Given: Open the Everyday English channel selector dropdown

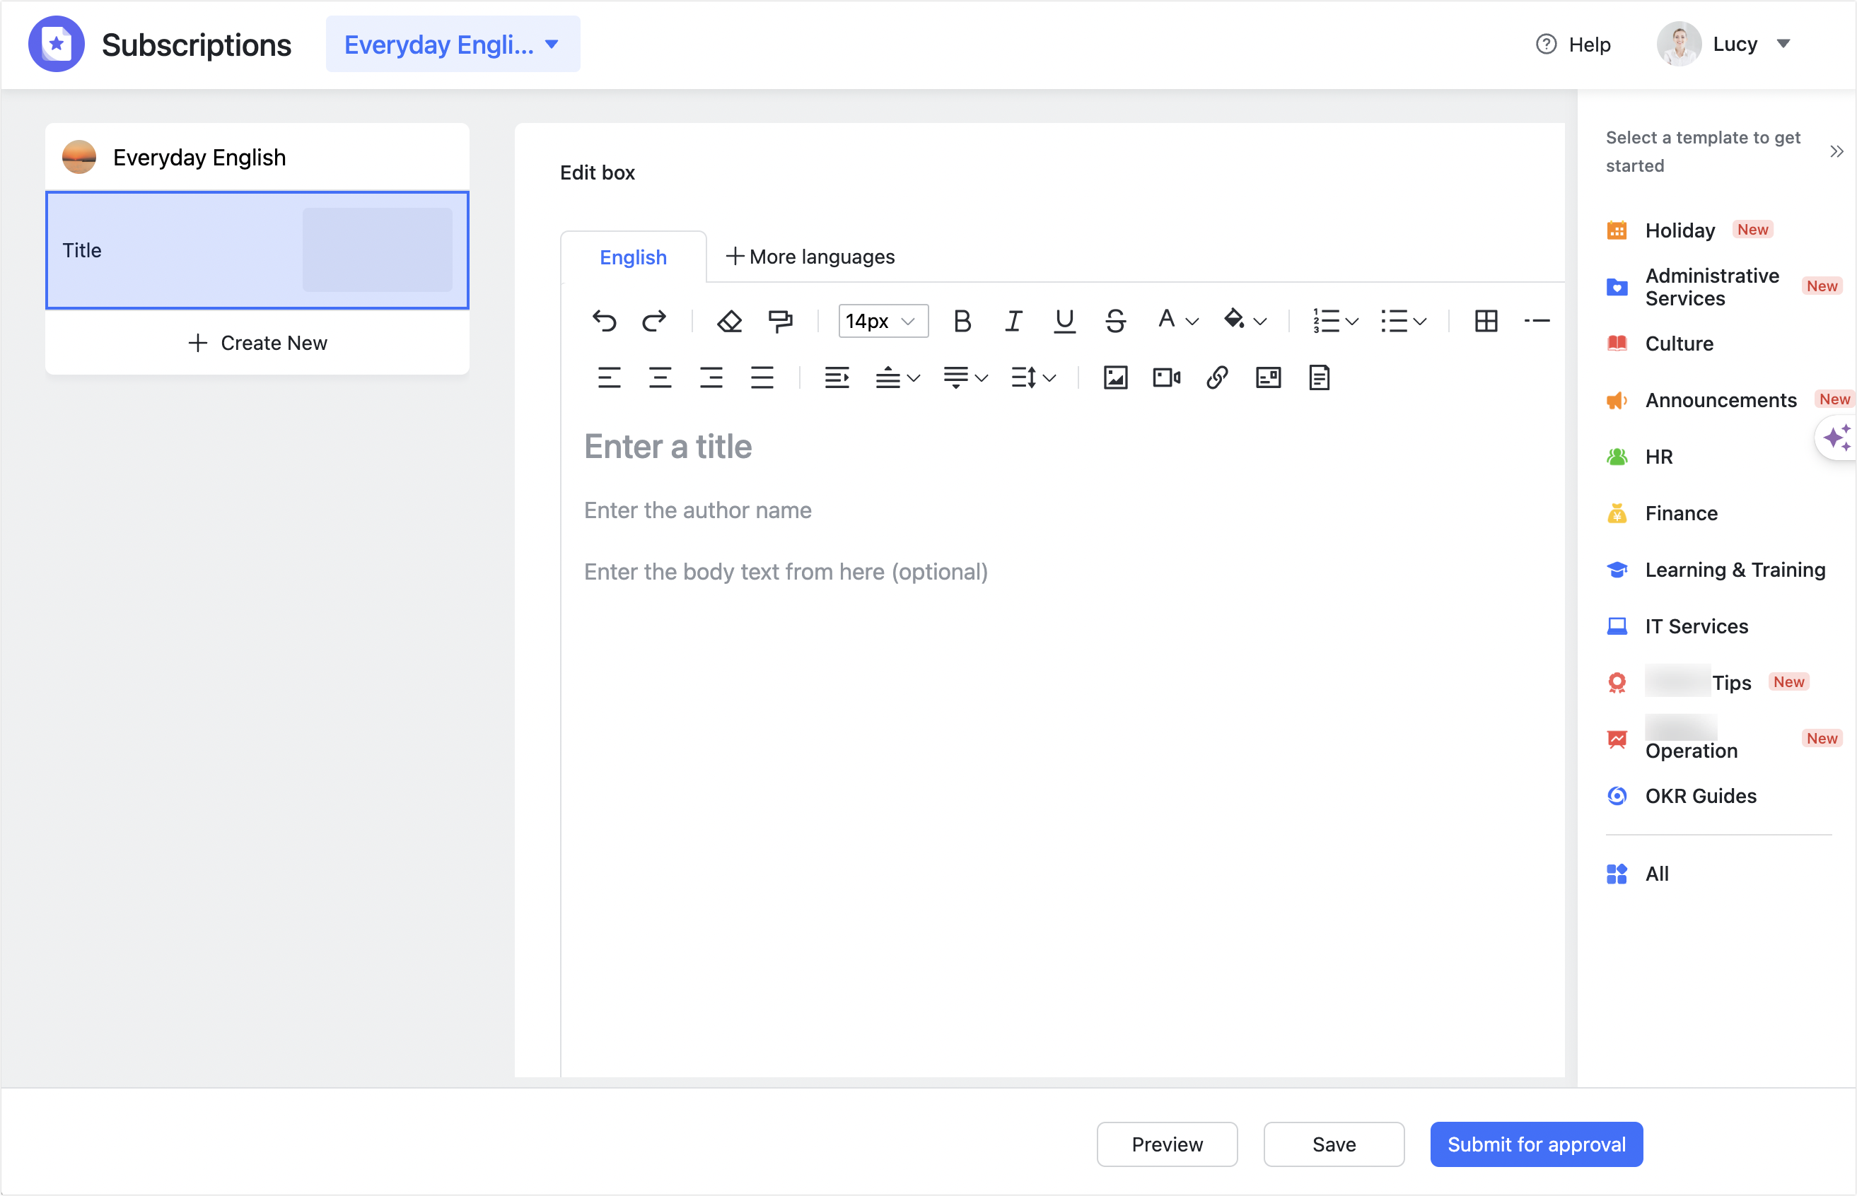Looking at the screenshot, I should [x=453, y=45].
